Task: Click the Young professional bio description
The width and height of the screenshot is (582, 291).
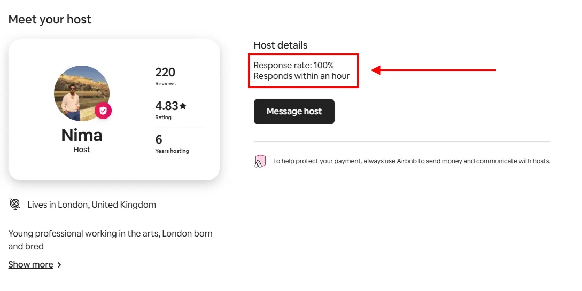Action: click(111, 240)
